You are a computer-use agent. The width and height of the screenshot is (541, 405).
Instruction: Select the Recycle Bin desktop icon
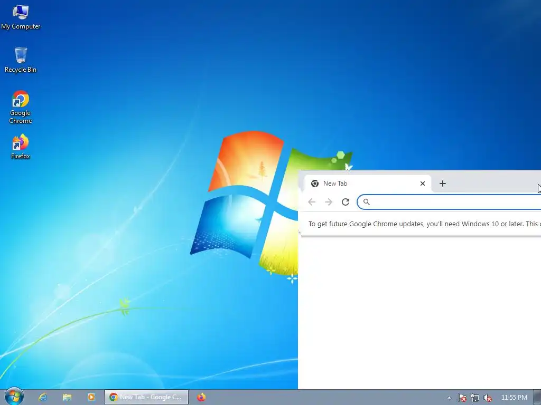(21, 60)
